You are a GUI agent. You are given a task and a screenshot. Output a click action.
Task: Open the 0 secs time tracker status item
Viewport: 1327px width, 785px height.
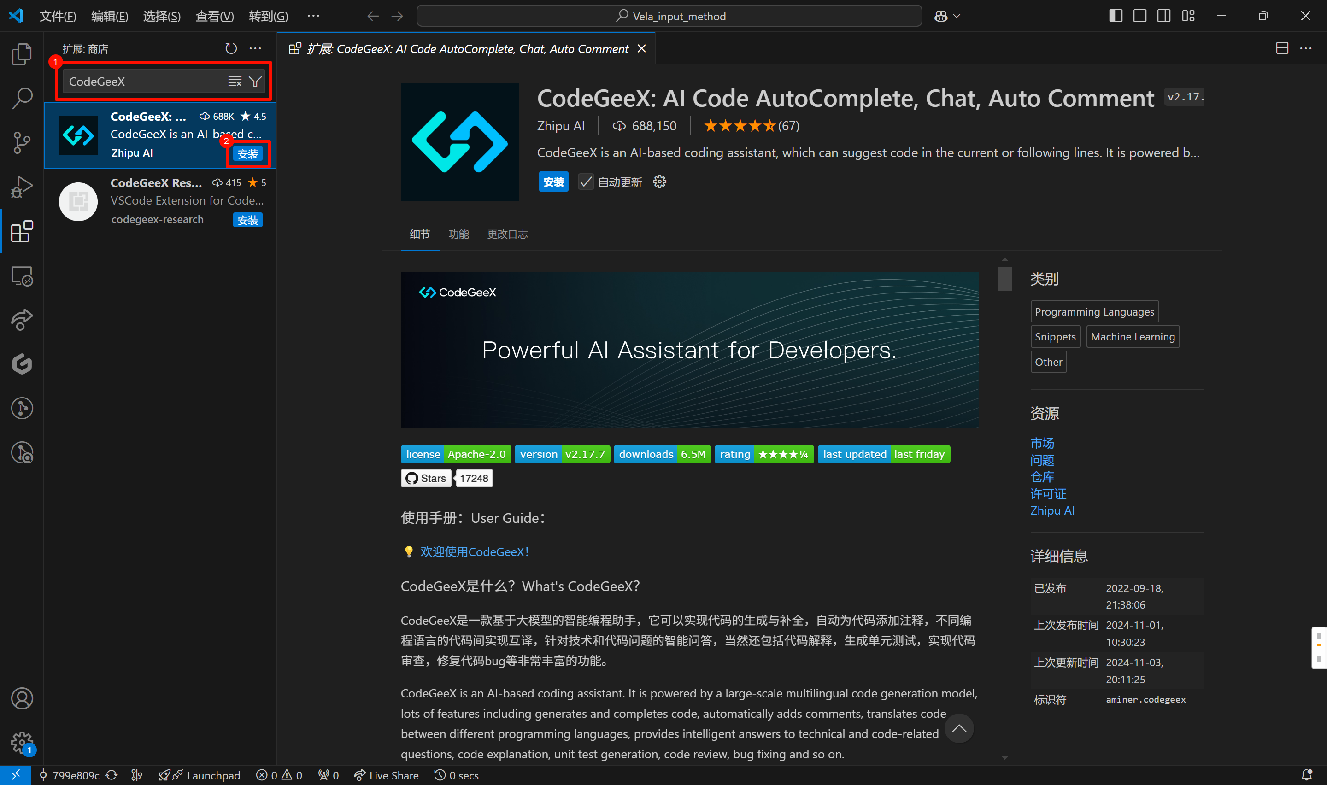pos(457,775)
